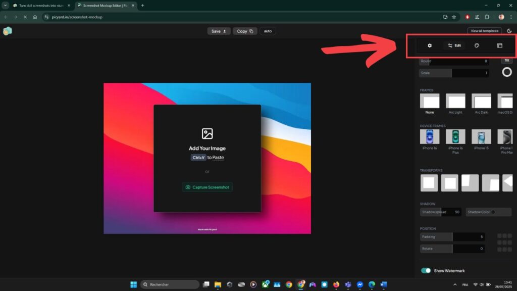The height and width of the screenshot is (291, 517).
Task: Open Microsoft Teams from the taskbar
Action: [x=348, y=284]
